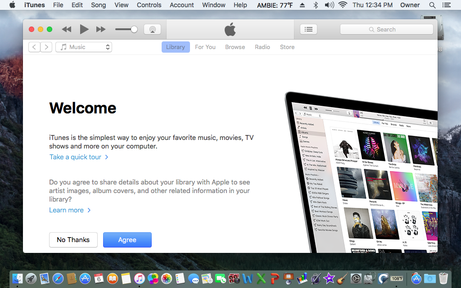Launch PowerPoint P icon in dock
This screenshot has width=461, height=288.
(x=275, y=278)
